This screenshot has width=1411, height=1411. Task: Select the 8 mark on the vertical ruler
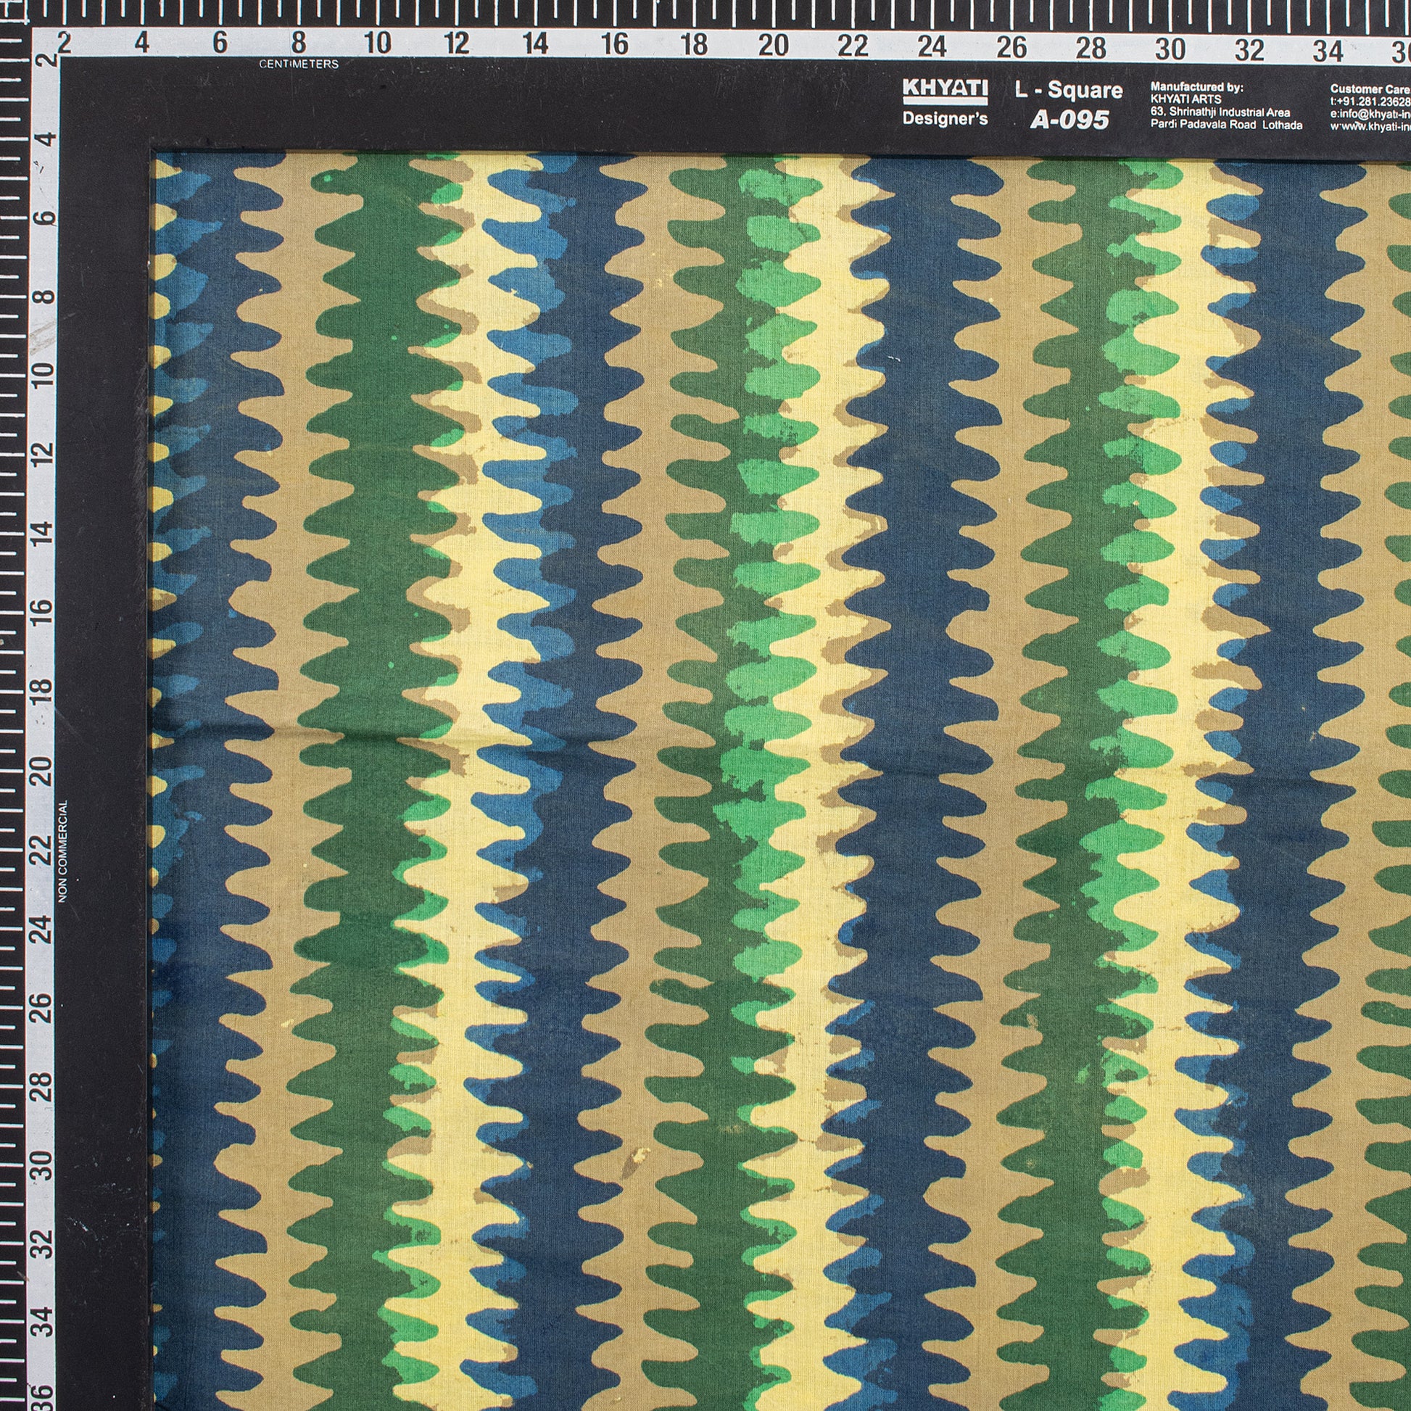(44, 297)
